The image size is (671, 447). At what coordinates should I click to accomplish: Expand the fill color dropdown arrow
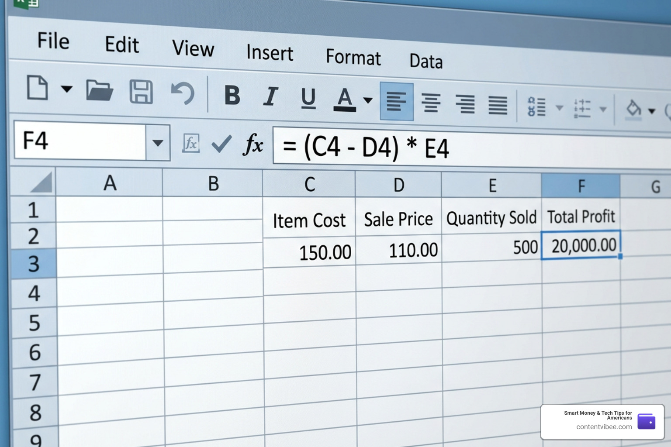point(652,111)
